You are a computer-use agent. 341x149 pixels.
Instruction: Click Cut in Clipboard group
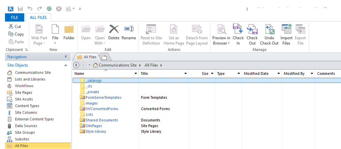coord(15,26)
